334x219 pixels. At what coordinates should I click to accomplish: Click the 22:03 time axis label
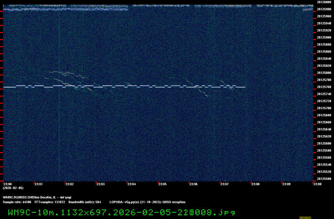pos(101,184)
